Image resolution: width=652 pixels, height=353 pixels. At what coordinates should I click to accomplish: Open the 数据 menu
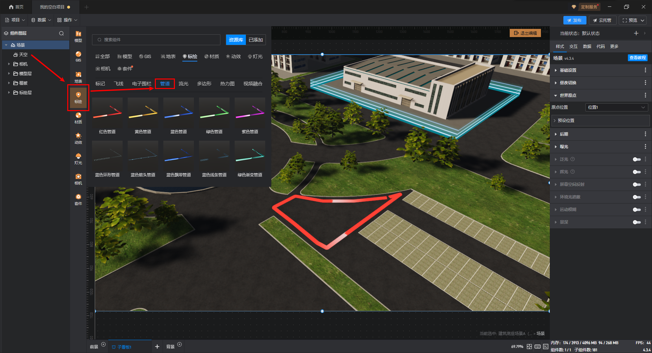pyautogui.click(x=41, y=20)
